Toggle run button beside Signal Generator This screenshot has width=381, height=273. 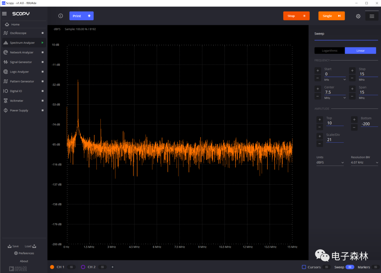pyautogui.click(x=43, y=62)
